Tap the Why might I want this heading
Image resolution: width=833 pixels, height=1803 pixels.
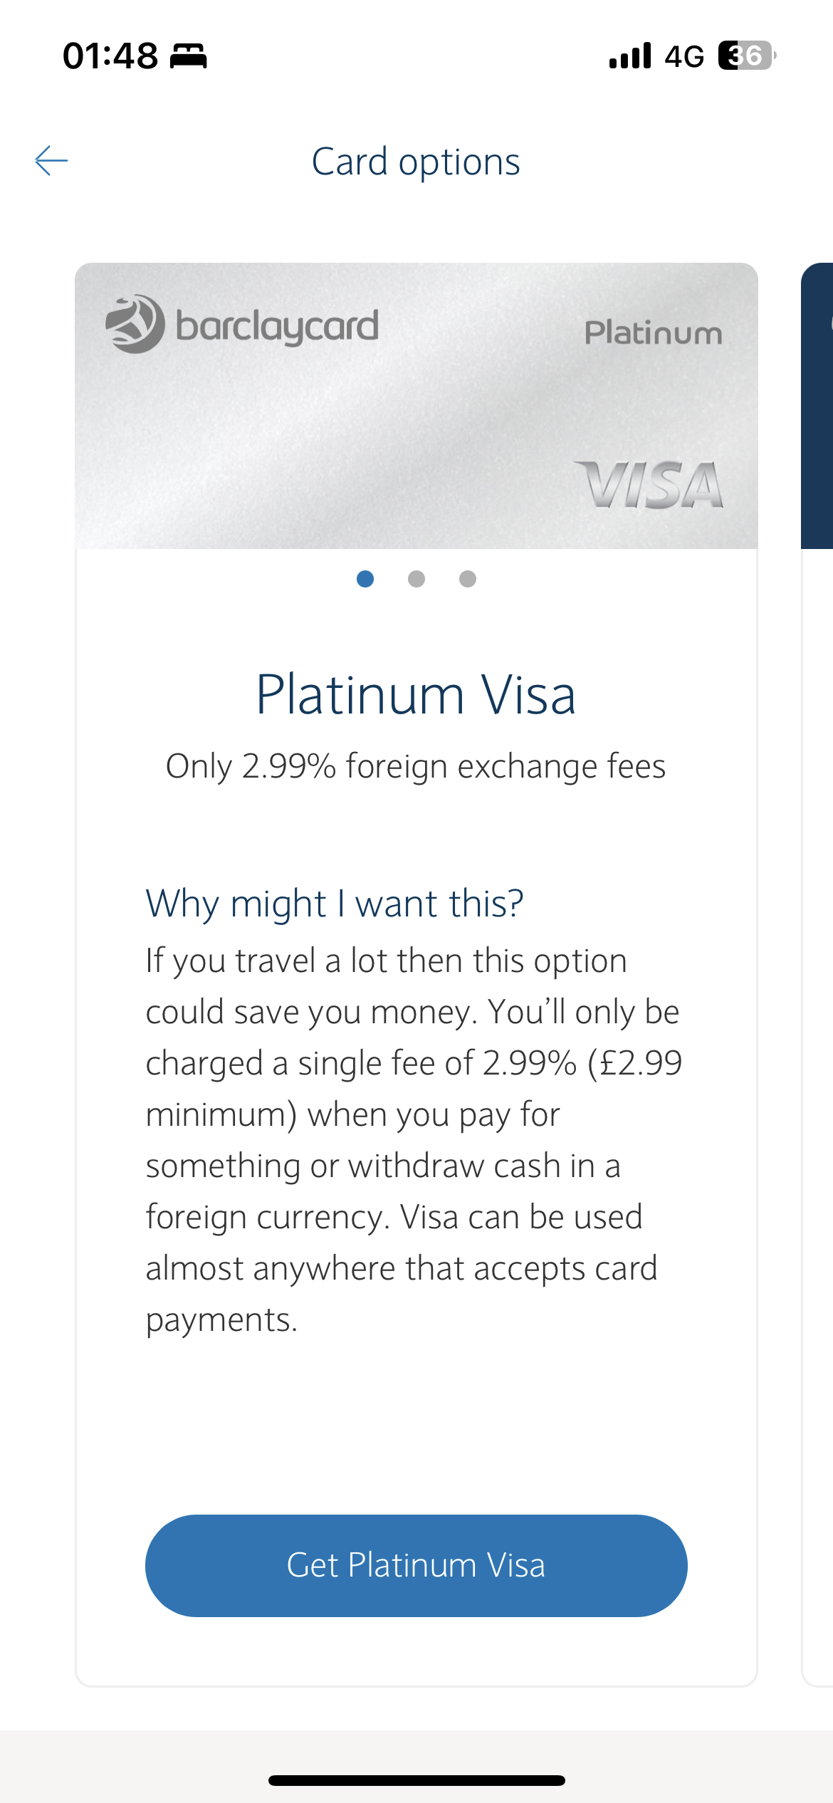335,904
